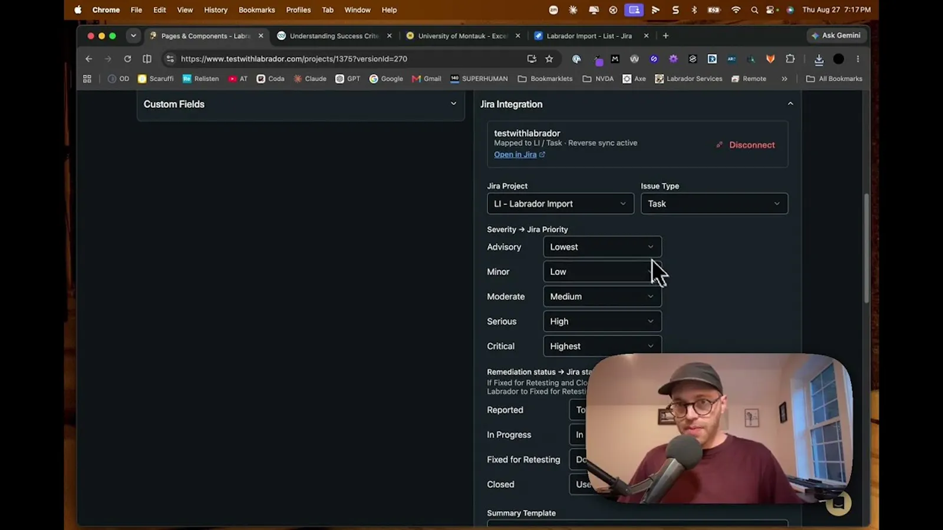The image size is (943, 530).
Task: Click the Siri menu bar icon
Action: [x=790, y=10]
